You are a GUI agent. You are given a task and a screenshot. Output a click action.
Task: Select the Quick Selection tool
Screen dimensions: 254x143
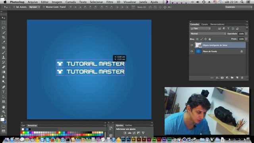(x=4, y=33)
